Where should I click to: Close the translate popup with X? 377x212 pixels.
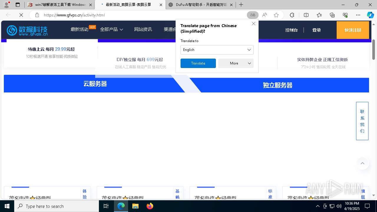pyautogui.click(x=253, y=24)
